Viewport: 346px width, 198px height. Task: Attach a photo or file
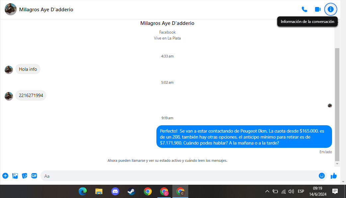[15, 176]
